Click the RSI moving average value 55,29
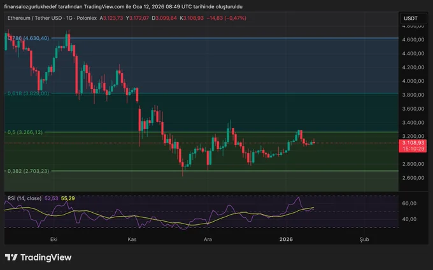 [67, 198]
